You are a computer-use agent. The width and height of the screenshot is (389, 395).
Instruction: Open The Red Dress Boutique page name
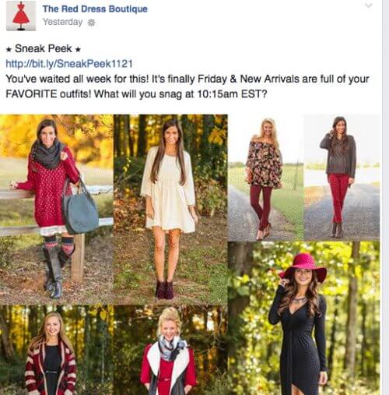(95, 9)
